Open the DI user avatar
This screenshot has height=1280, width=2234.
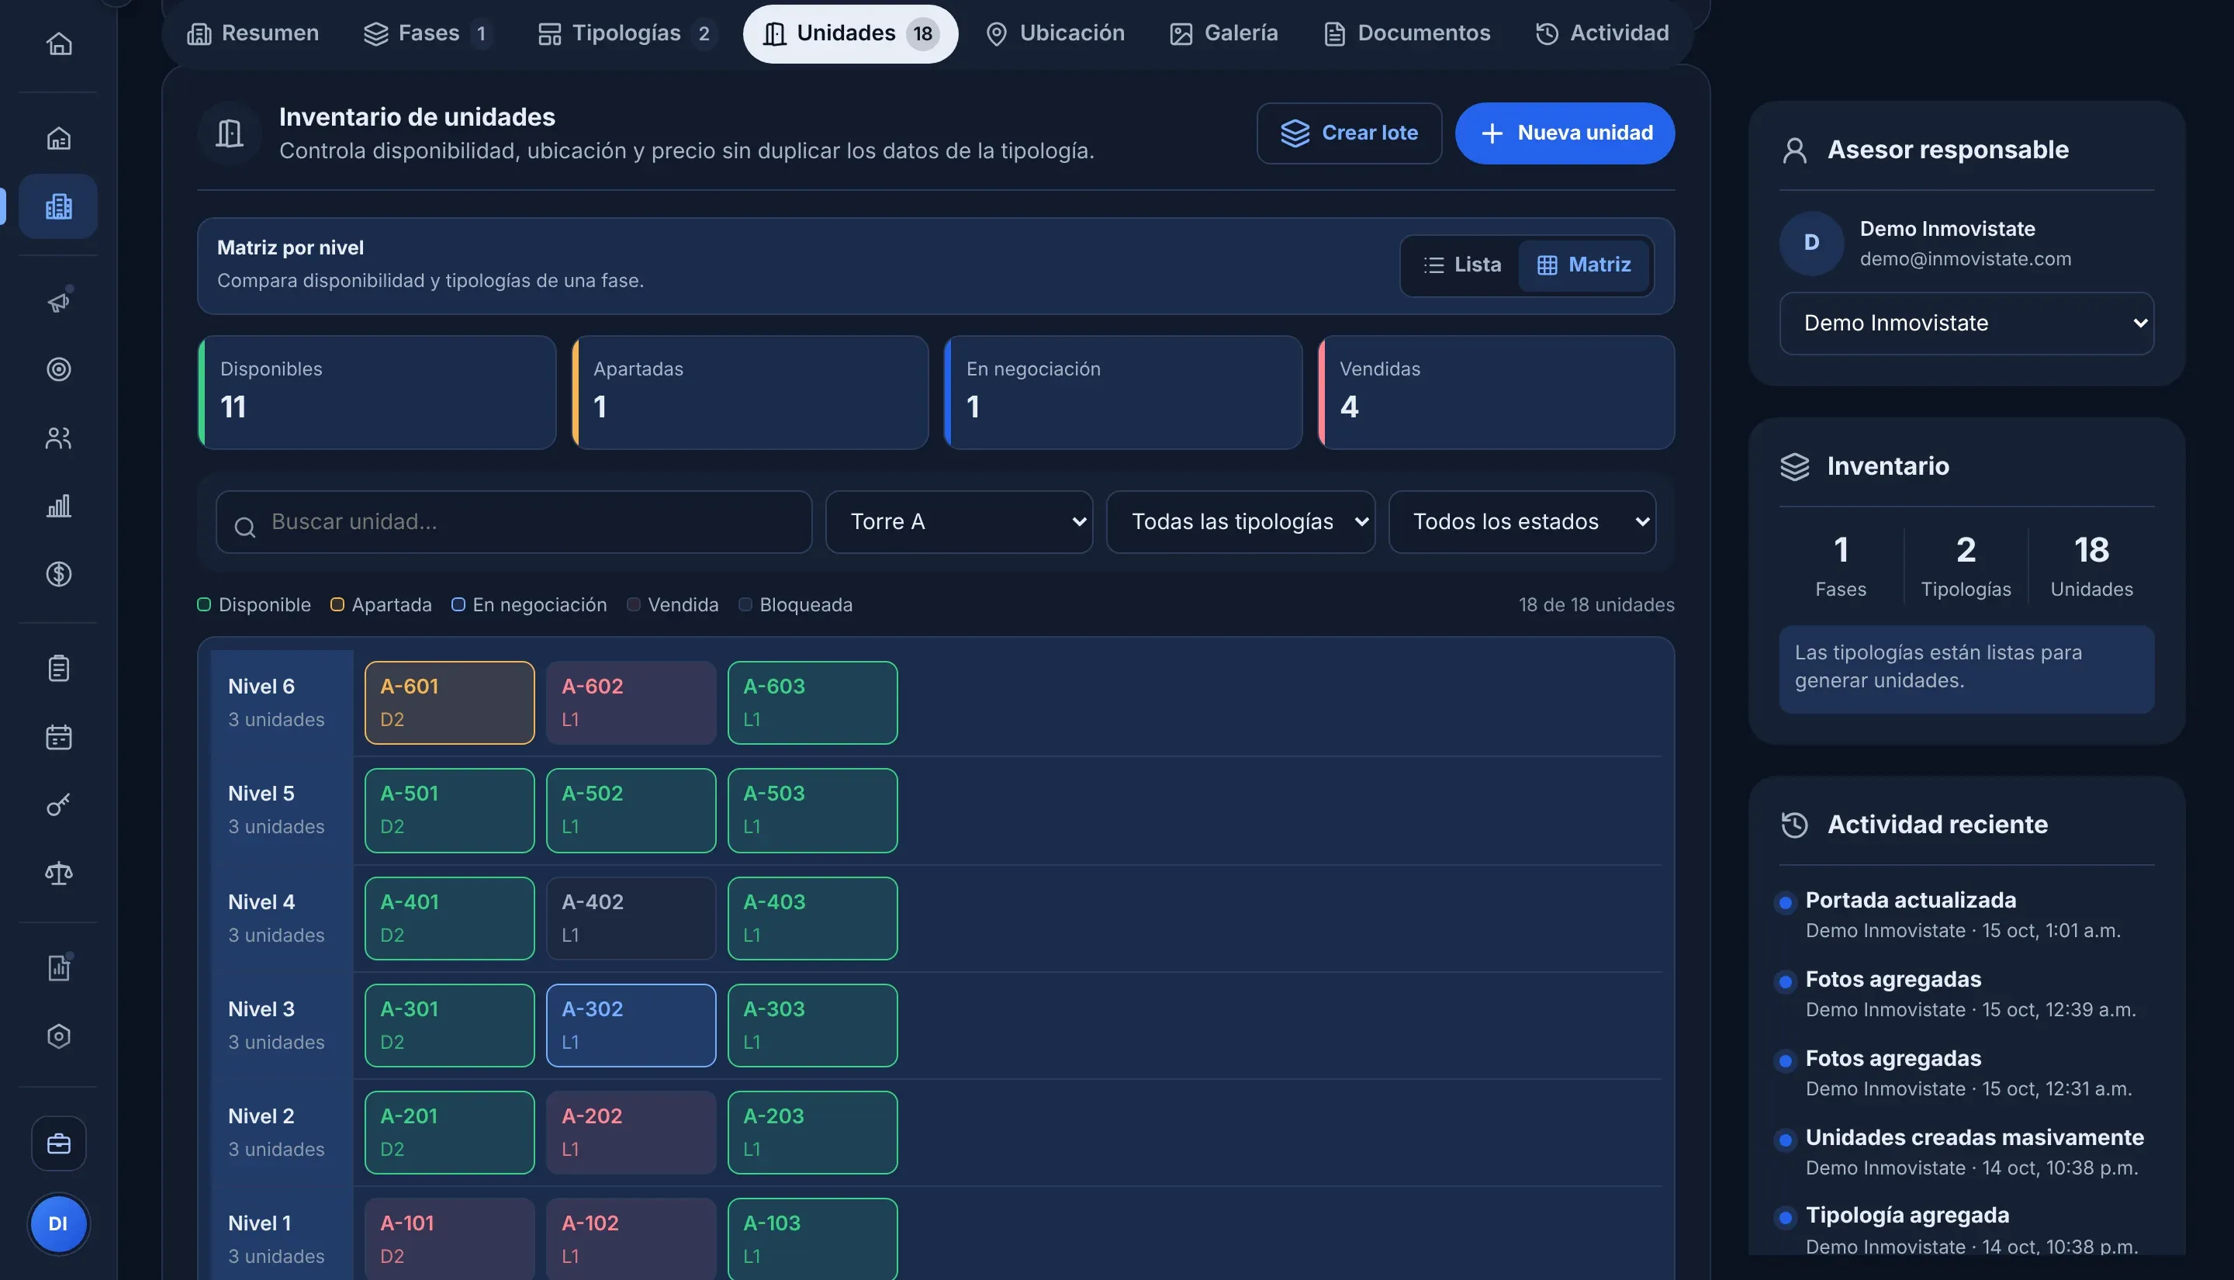[x=58, y=1223]
